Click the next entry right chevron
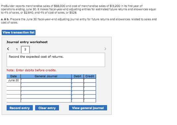This screenshot has height=125, width=177. click(x=105, y=49)
